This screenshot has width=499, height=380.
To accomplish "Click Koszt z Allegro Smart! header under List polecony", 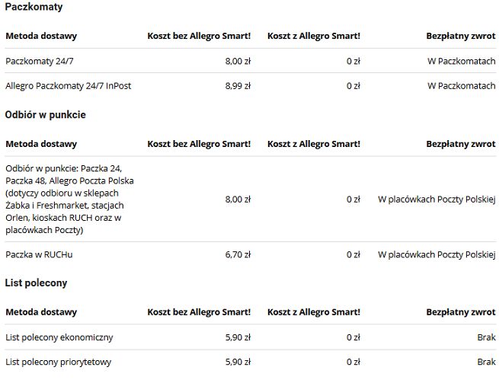I will click(314, 312).
